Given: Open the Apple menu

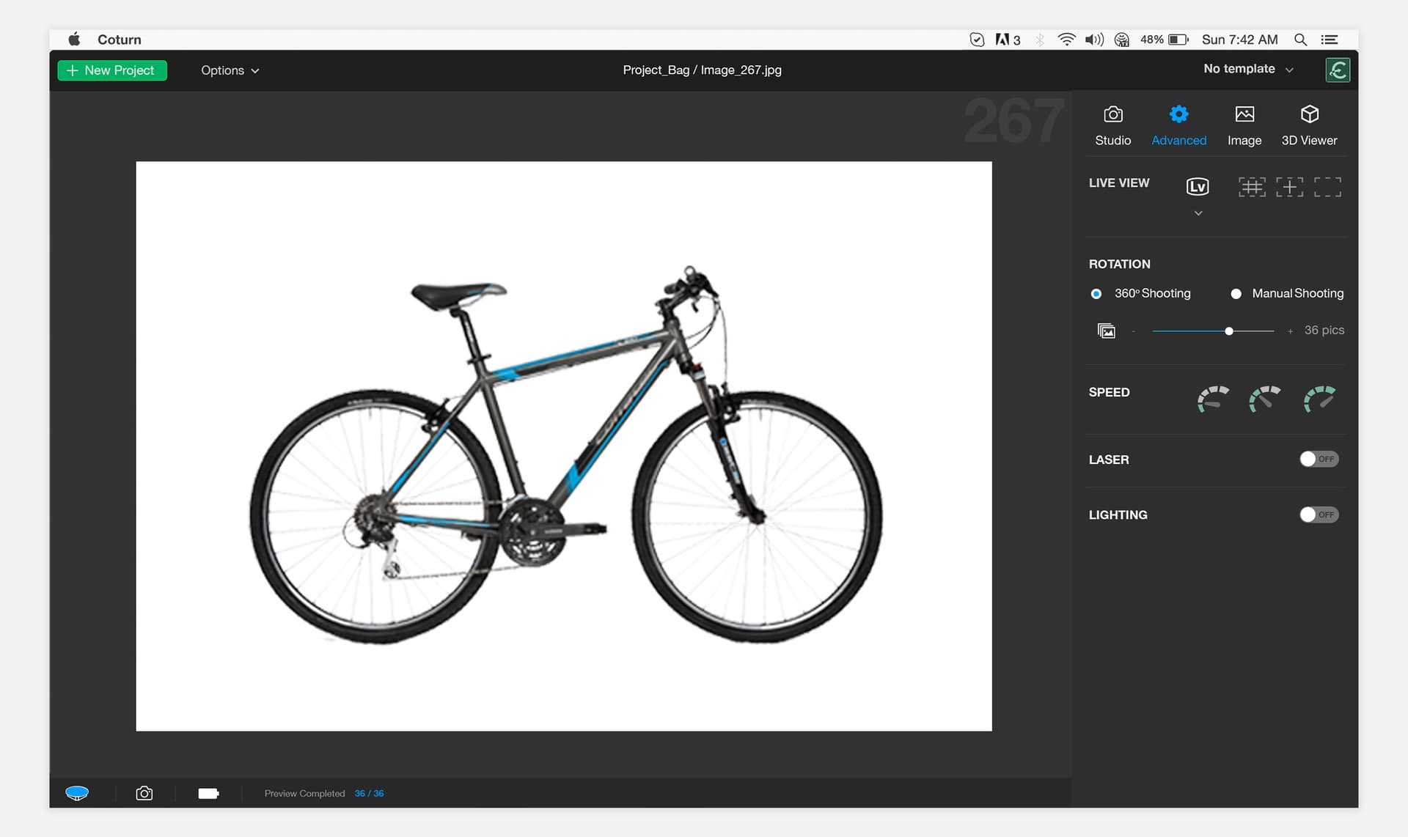Looking at the screenshot, I should pos(74,40).
